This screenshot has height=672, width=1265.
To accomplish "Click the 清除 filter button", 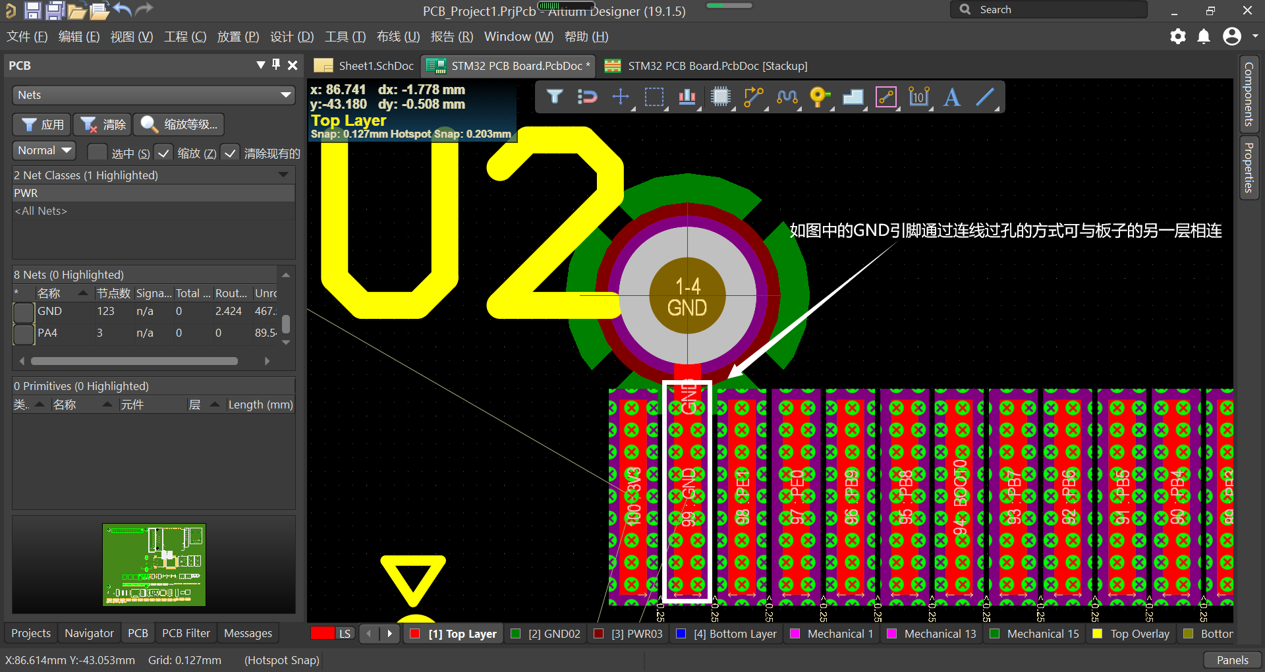I will (102, 125).
